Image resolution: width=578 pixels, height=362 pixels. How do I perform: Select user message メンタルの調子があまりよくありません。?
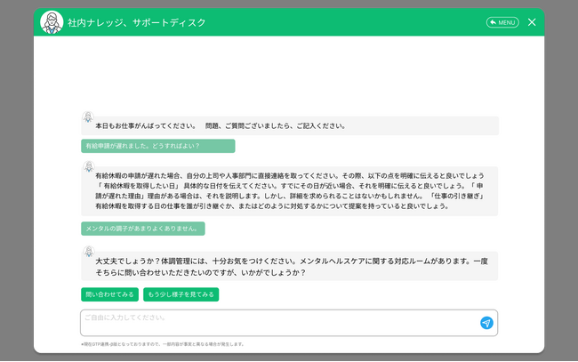click(x=142, y=229)
